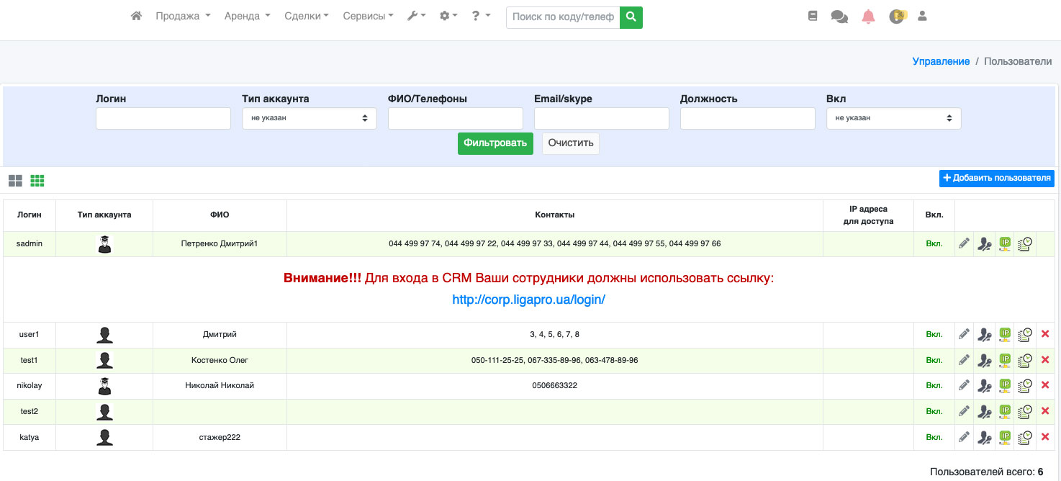
Task: Expand the settings gear dropdown
Action: (x=448, y=16)
